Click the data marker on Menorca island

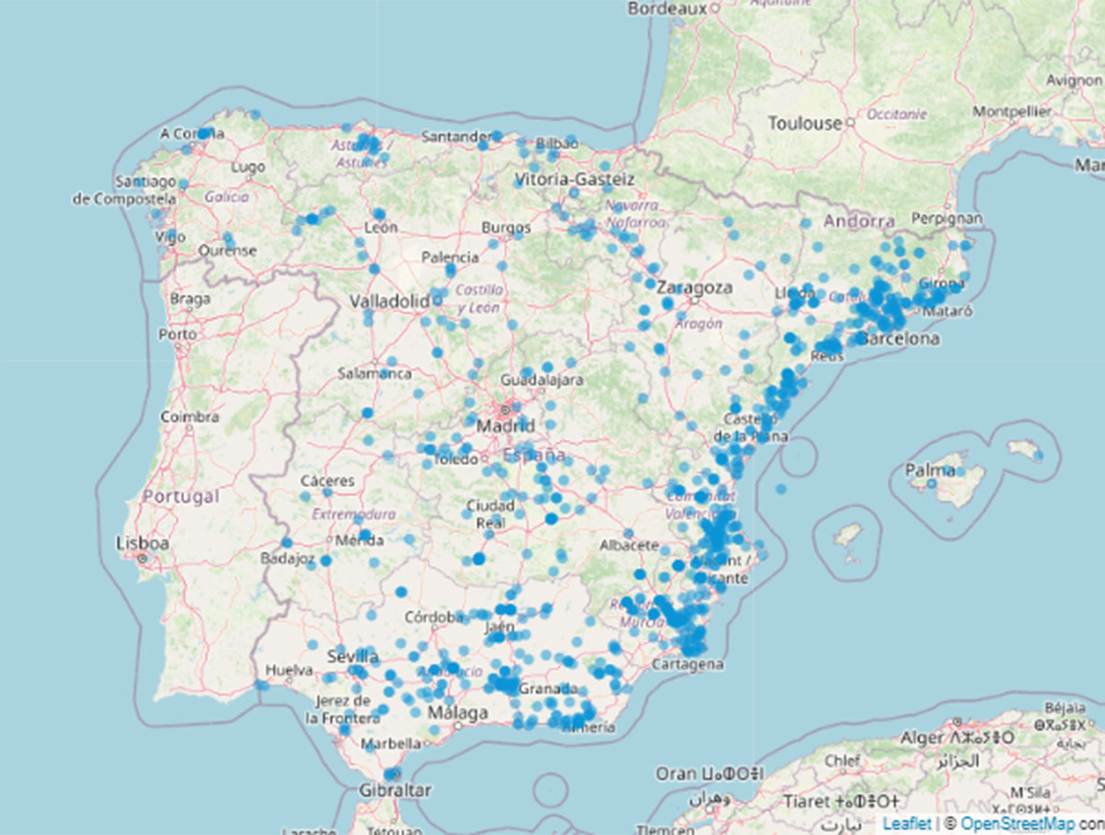(1037, 454)
